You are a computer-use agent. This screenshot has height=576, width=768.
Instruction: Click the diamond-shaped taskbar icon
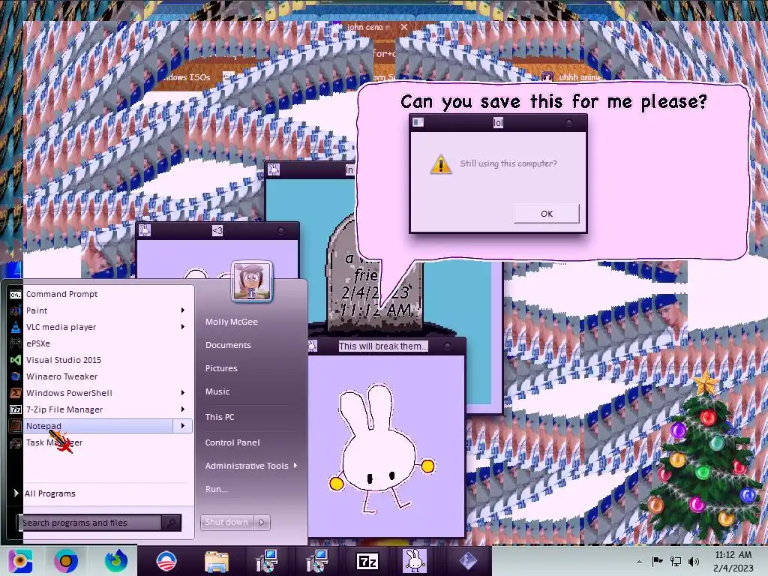[x=468, y=561]
